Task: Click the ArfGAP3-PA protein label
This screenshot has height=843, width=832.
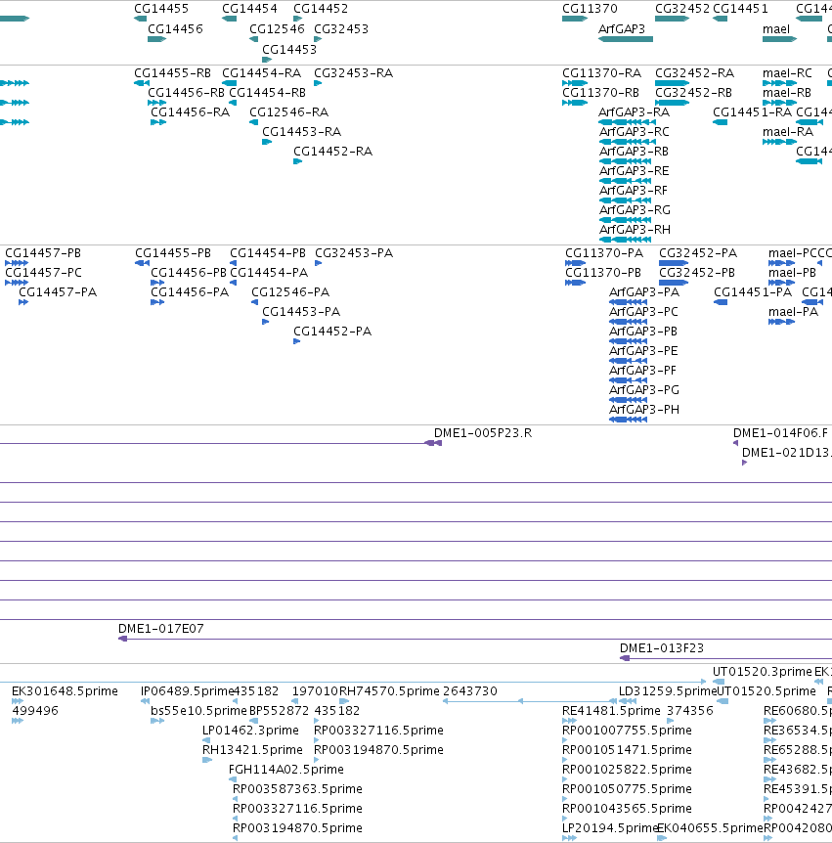Action: pos(644,292)
